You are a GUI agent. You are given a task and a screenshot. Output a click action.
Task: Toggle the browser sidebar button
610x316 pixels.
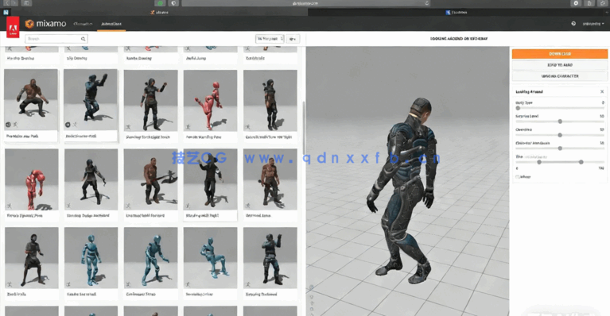click(x=26, y=3)
